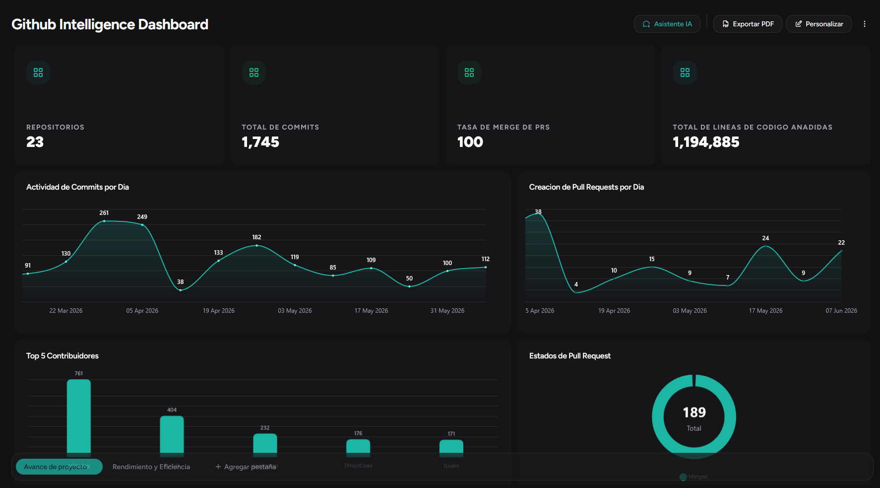Click the 7 point in Pull Requests chart
Viewport: 880px width, 488px height.
pos(728,285)
